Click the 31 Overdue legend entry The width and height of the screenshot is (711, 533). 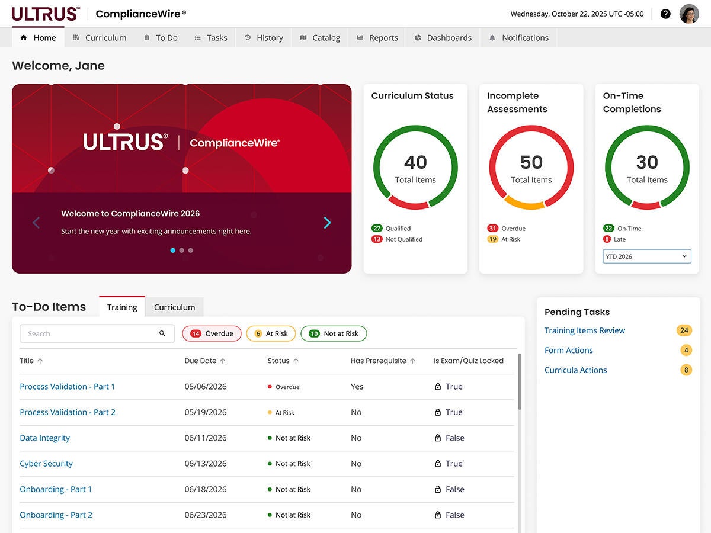pos(506,228)
